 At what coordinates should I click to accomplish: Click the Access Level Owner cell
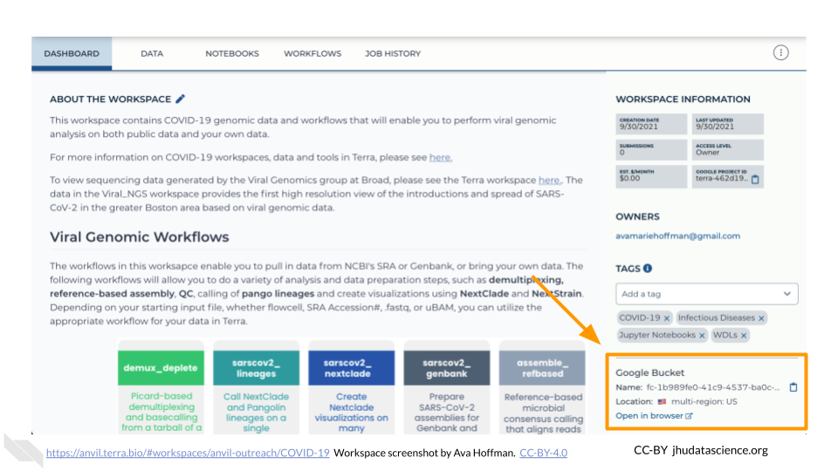point(727,149)
